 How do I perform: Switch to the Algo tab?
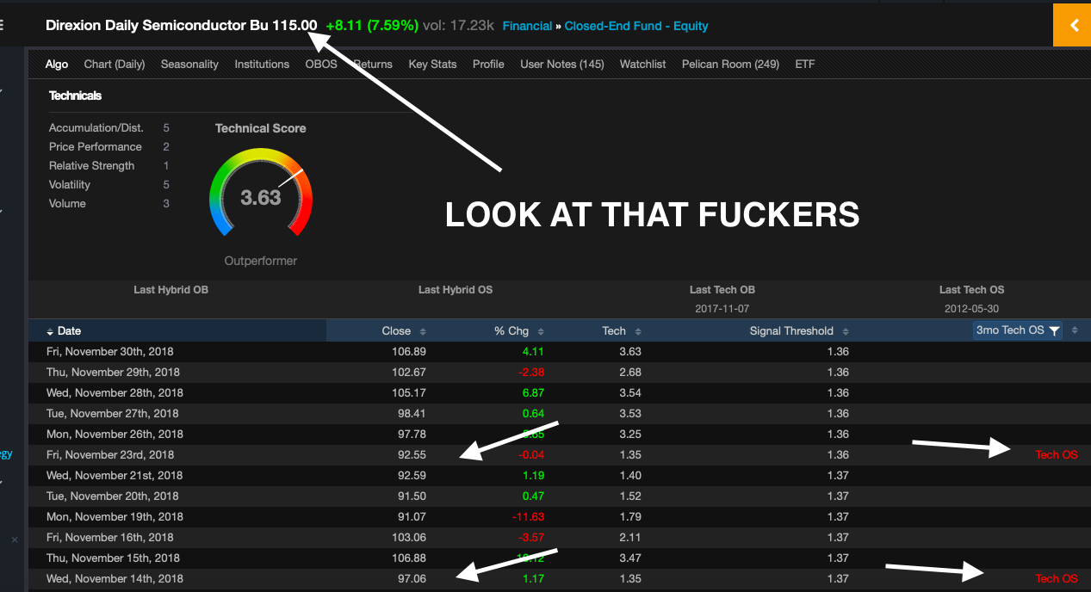pos(57,64)
